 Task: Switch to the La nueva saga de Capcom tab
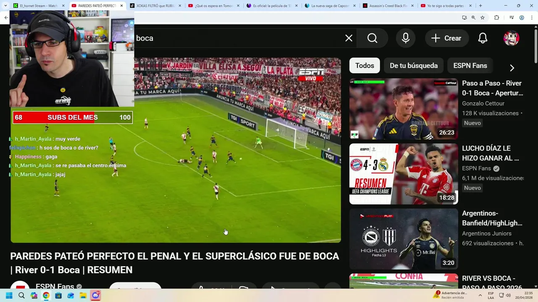click(330, 6)
